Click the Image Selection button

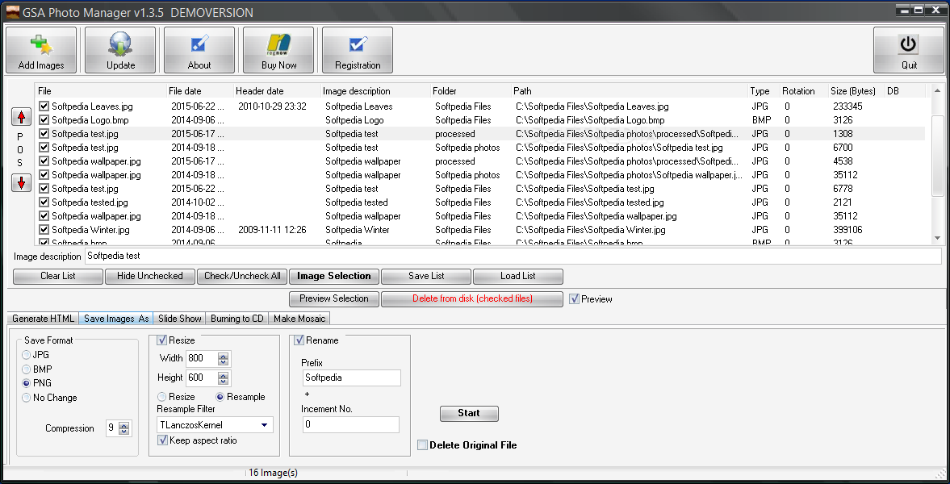(x=334, y=276)
